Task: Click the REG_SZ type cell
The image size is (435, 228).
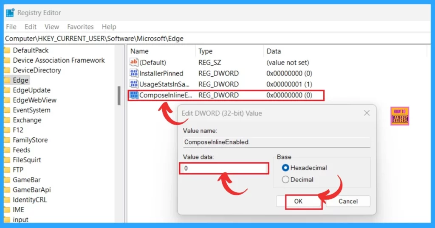Action: (210, 63)
